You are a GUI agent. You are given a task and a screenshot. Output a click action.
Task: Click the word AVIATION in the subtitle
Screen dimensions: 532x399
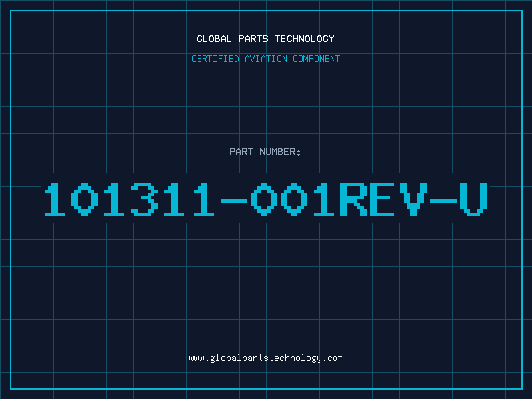pos(266,59)
